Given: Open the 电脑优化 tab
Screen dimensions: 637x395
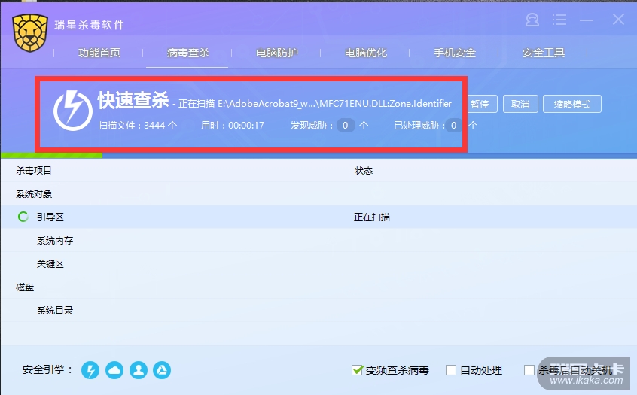Looking at the screenshot, I should click(366, 53).
